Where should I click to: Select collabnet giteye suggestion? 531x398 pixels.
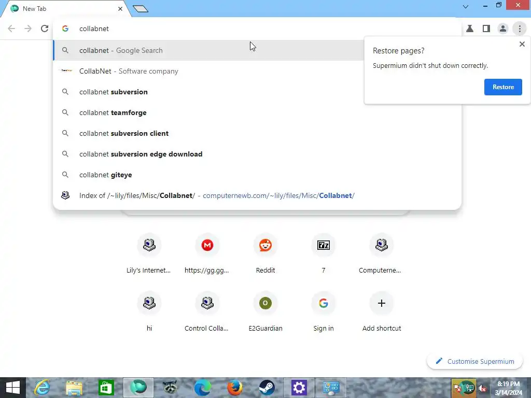pos(257,175)
